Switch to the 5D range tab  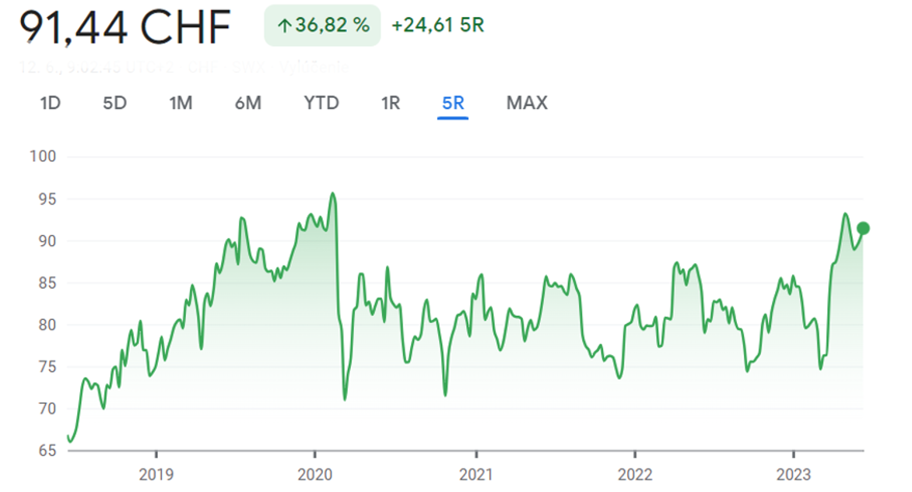click(114, 103)
